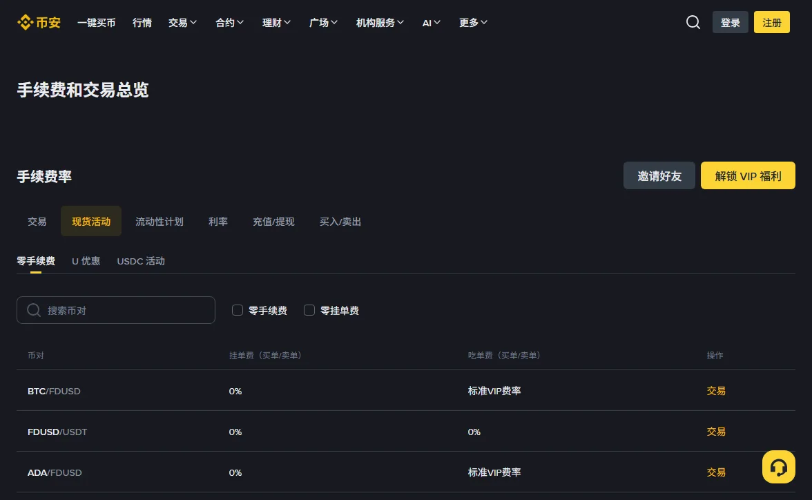
Task: Expand the 合约 futures dropdown menu
Action: coord(229,23)
